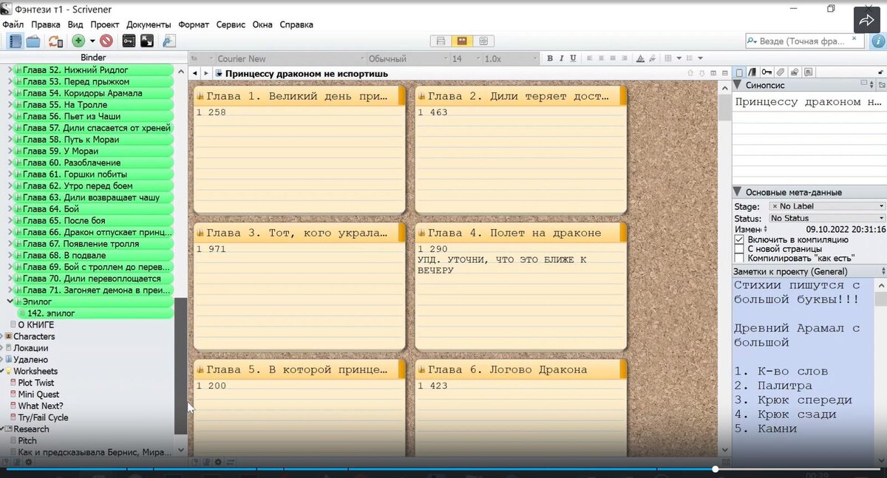The image size is (887, 478).
Task: Show Keywords key icon in Inspector
Action: pos(767,72)
